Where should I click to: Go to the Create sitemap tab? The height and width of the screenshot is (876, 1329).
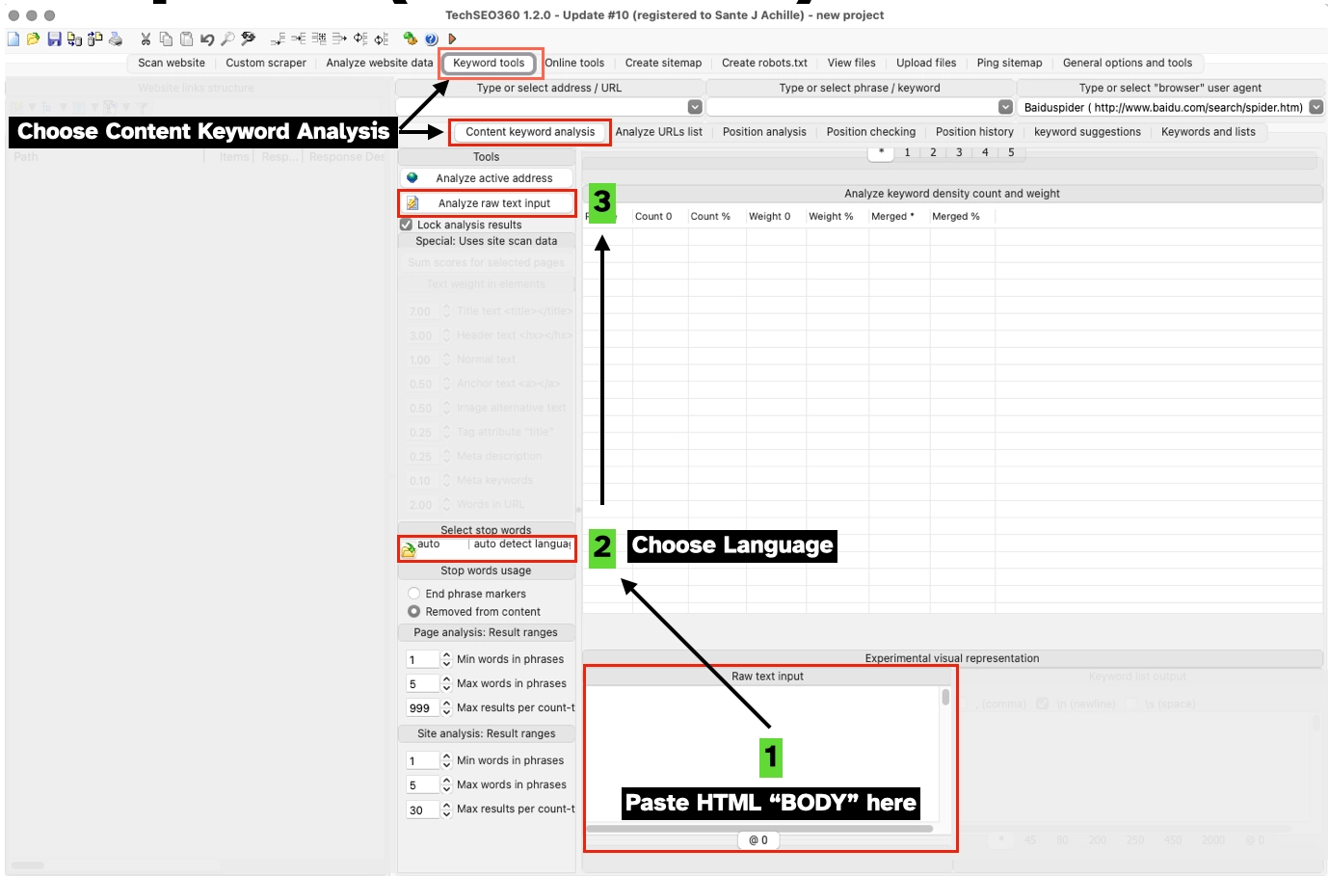[x=664, y=63]
